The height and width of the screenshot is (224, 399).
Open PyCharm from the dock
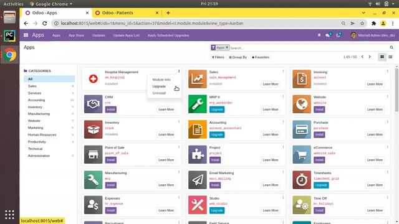9,36
